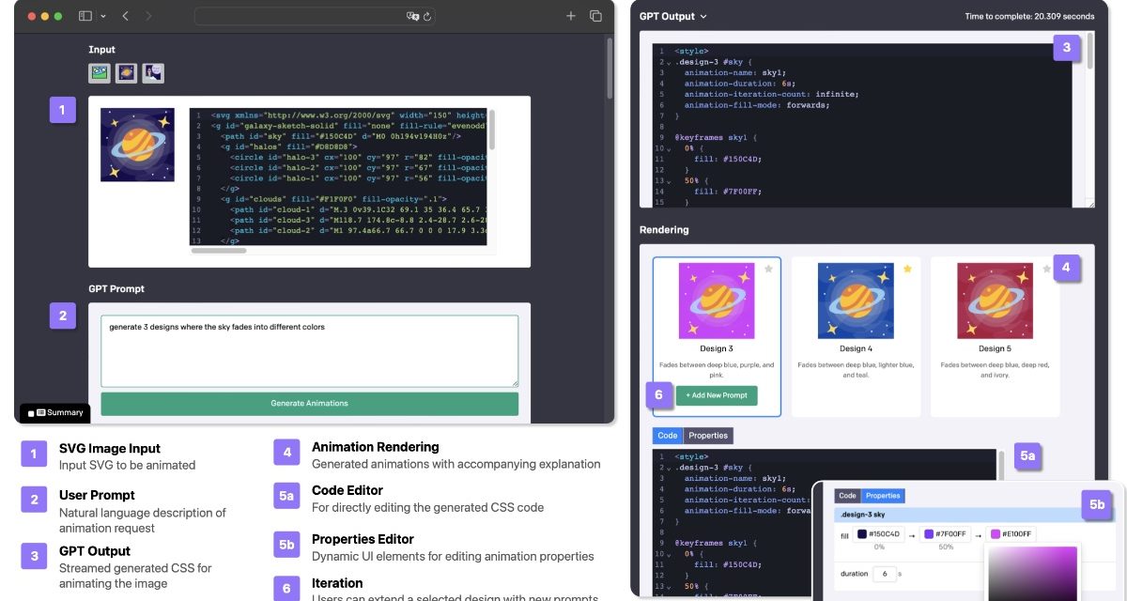
Task: Toggle the browser sidebar panel icon
Action: pyautogui.click(x=85, y=16)
